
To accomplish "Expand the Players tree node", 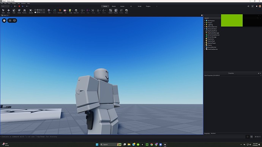I will tap(205, 23).
